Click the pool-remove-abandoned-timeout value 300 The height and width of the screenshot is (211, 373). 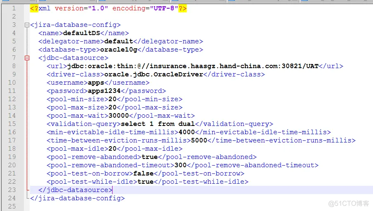tap(181, 165)
